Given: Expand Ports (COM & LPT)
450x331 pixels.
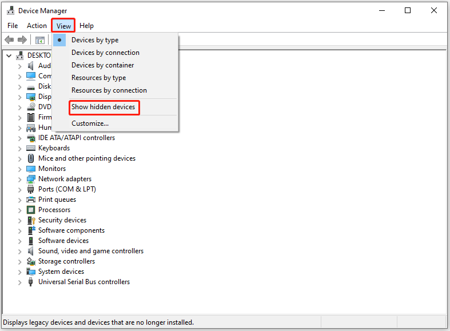Looking at the screenshot, I should pyautogui.click(x=19, y=190).
